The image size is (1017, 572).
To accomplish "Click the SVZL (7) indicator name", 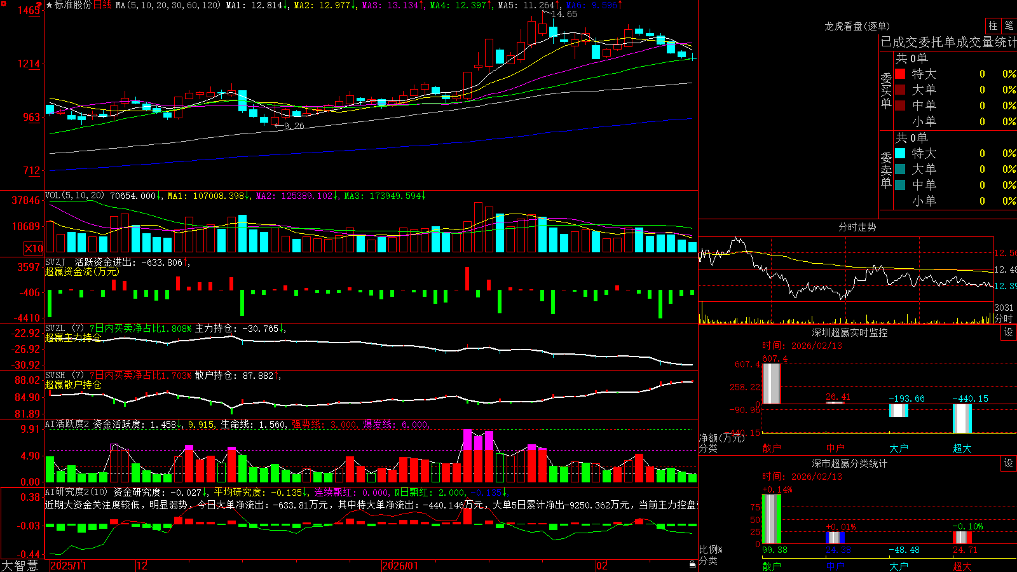I will point(65,329).
